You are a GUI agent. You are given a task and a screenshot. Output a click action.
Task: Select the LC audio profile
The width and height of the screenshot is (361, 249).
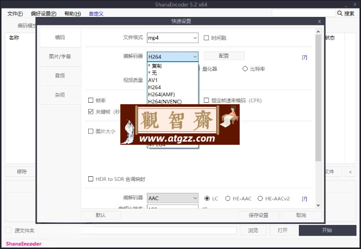[207, 198]
